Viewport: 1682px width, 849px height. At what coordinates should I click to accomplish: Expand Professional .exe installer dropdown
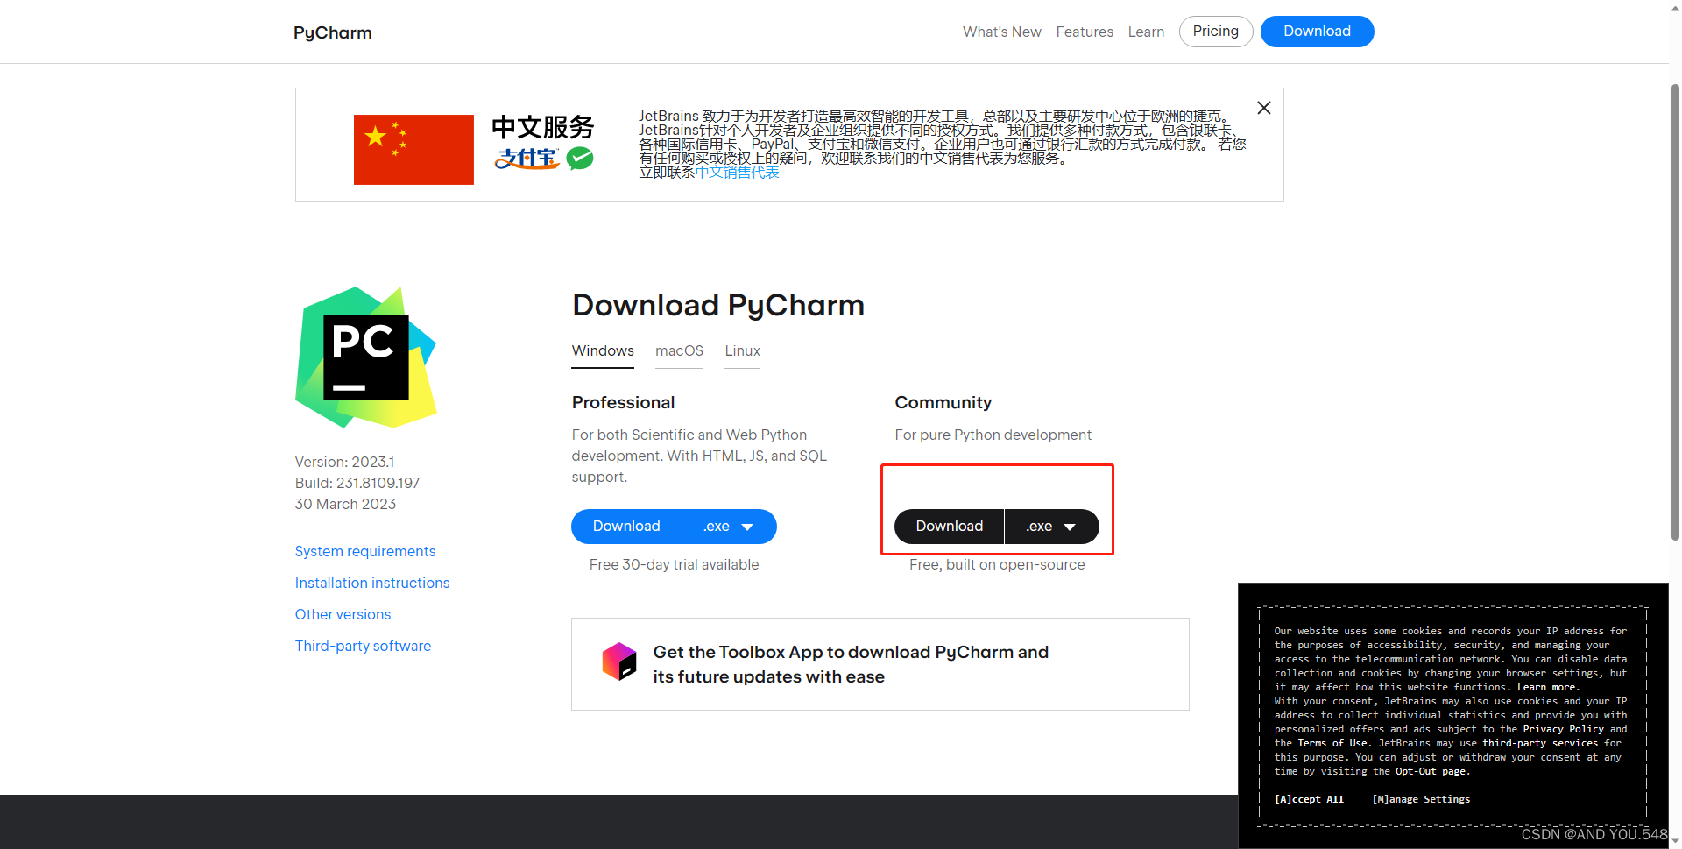click(x=730, y=527)
